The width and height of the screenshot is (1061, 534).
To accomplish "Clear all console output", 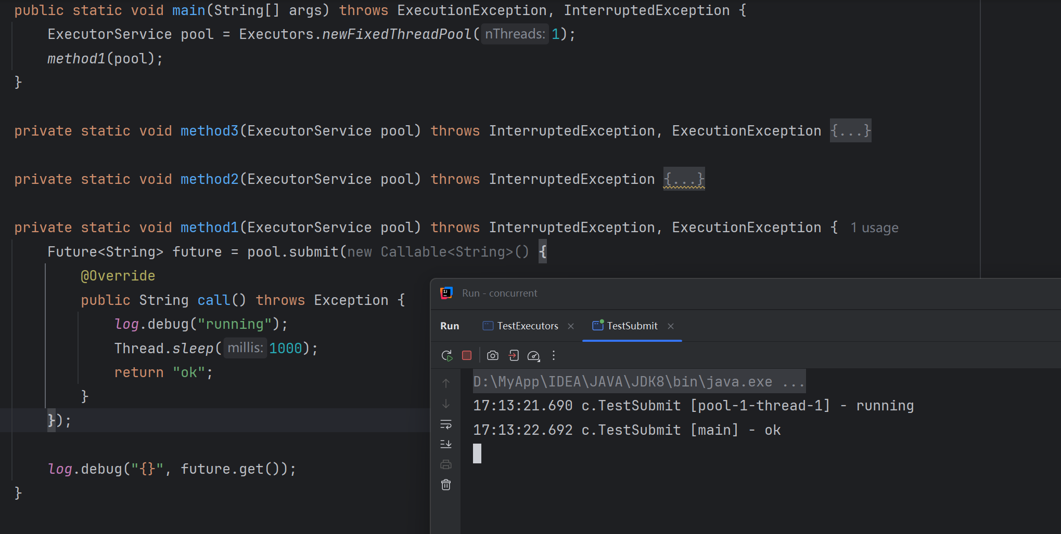I will (x=446, y=484).
